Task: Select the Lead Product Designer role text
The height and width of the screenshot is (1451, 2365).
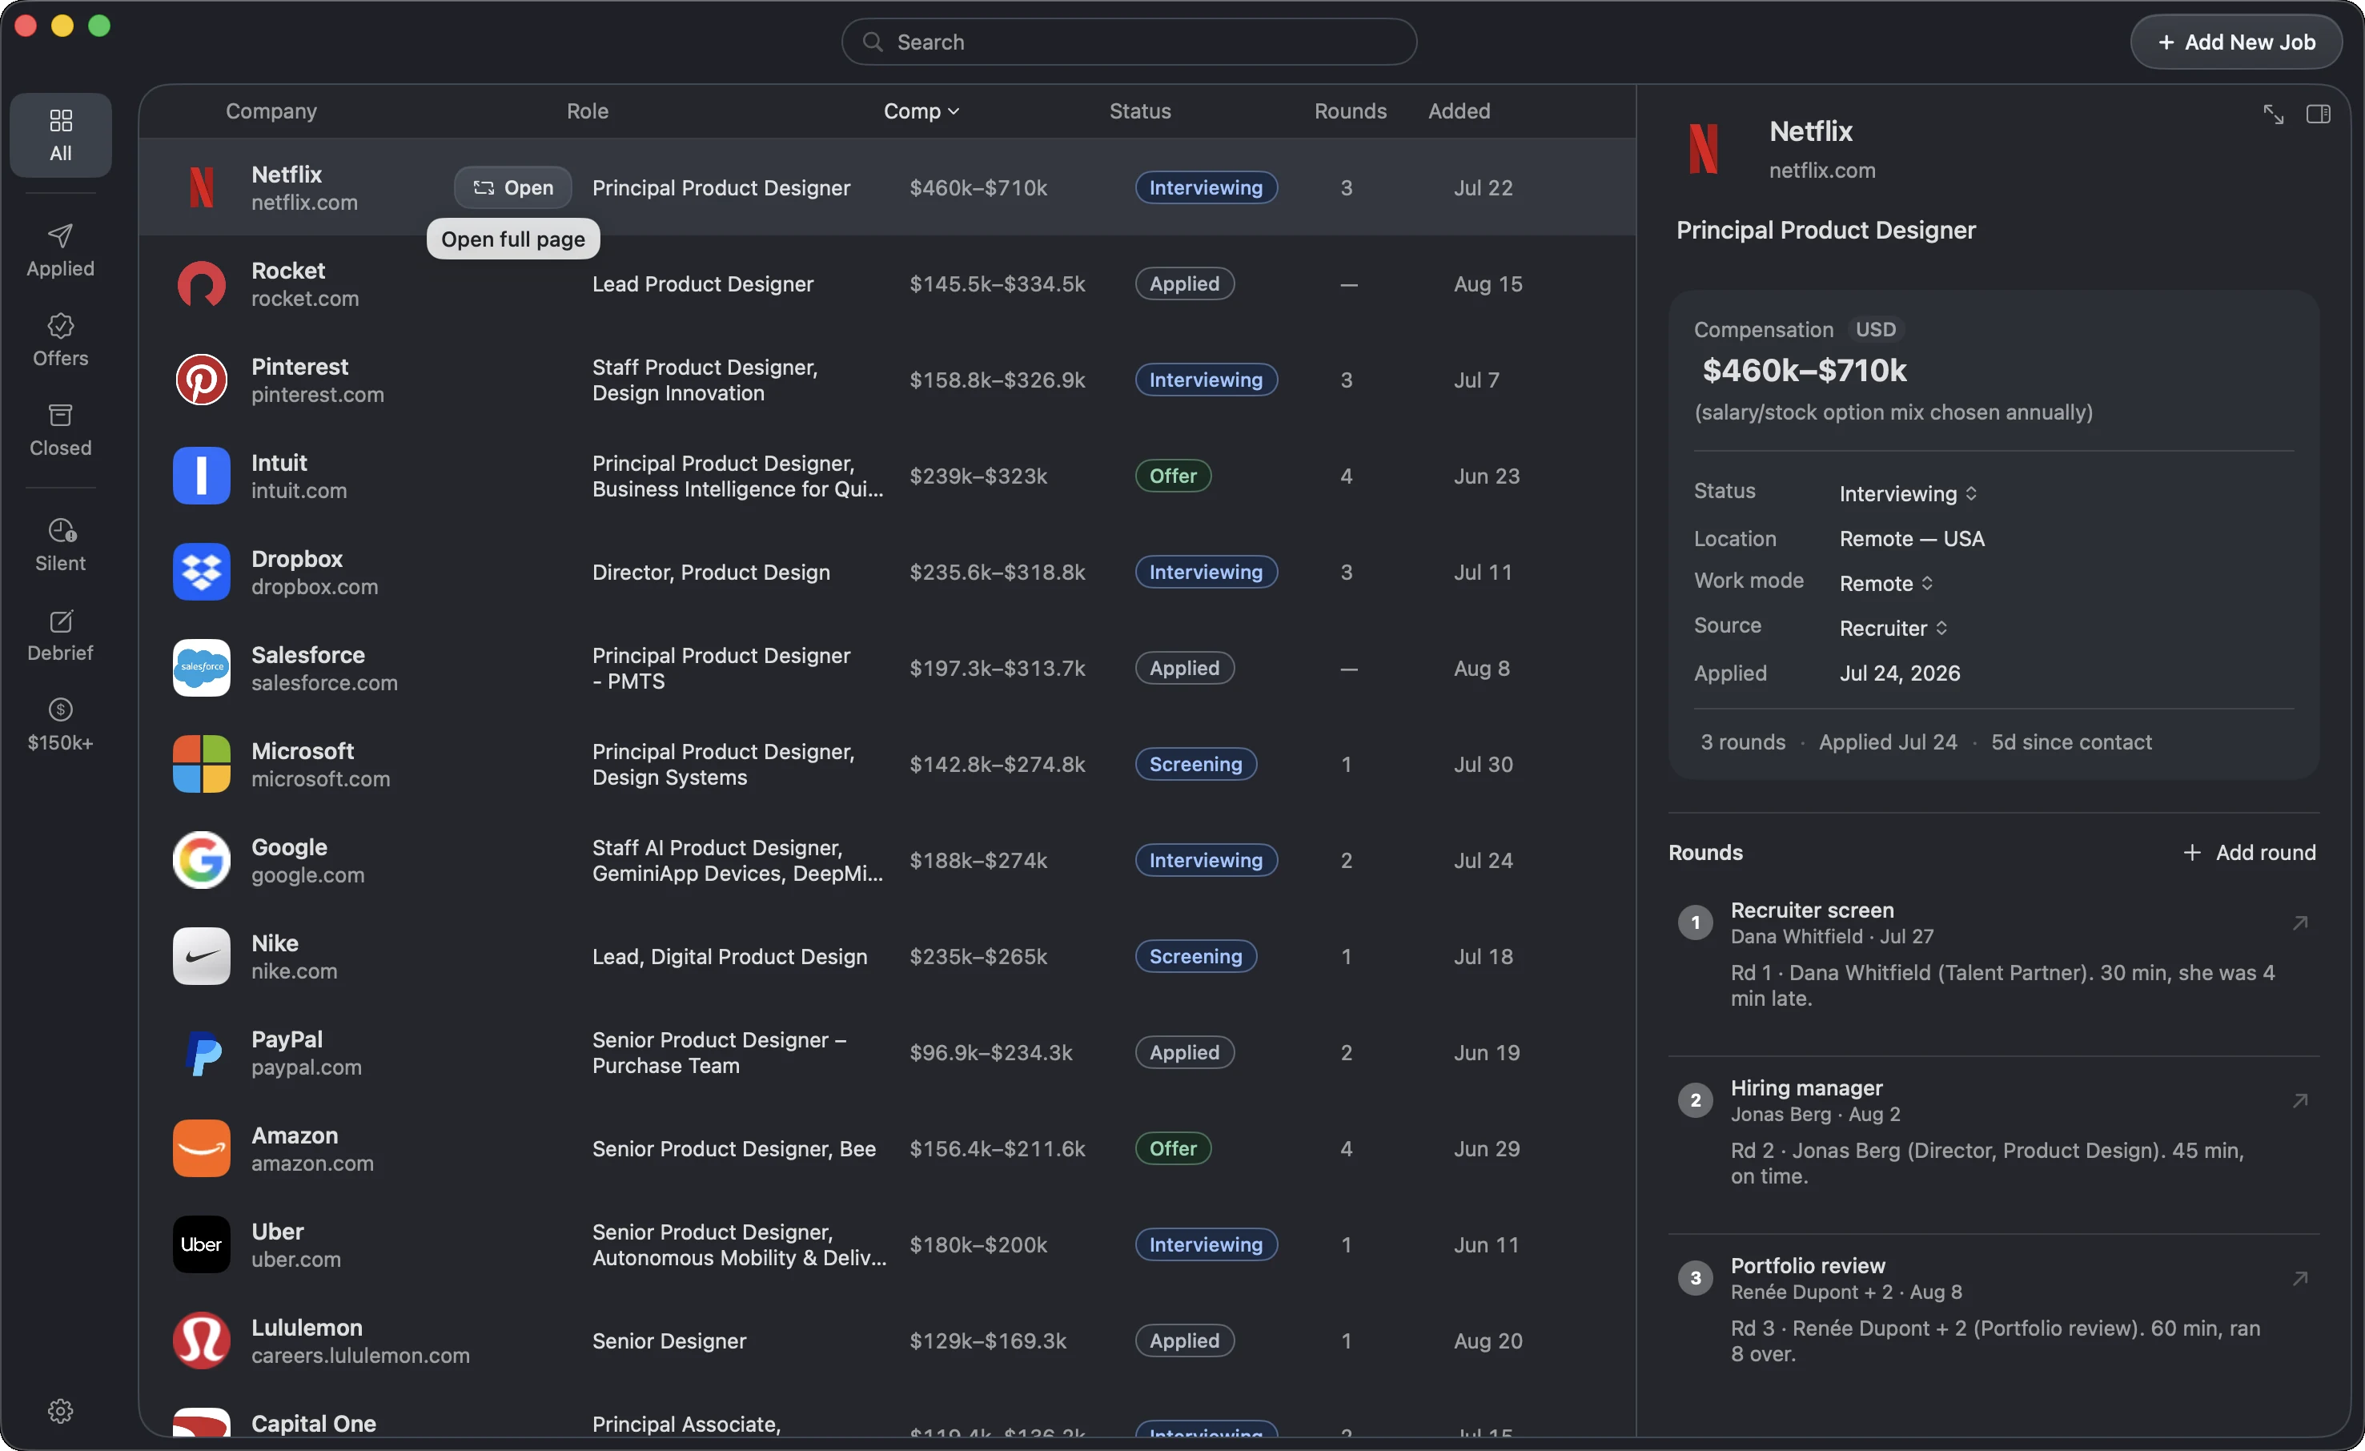Action: point(703,284)
